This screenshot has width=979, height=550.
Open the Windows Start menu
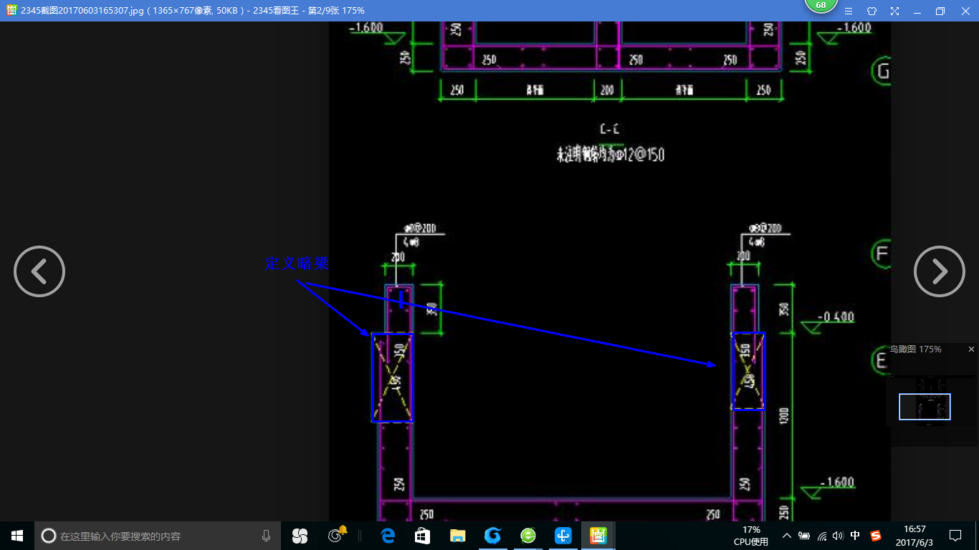tap(17, 536)
